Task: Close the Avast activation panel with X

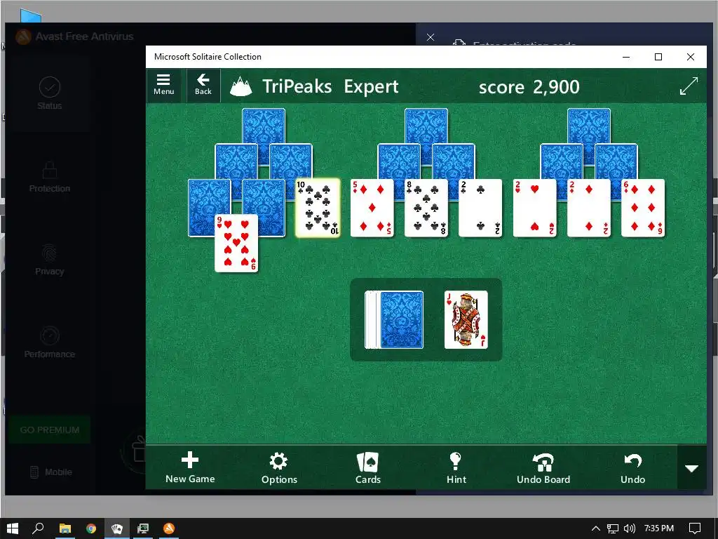Action: (x=431, y=37)
